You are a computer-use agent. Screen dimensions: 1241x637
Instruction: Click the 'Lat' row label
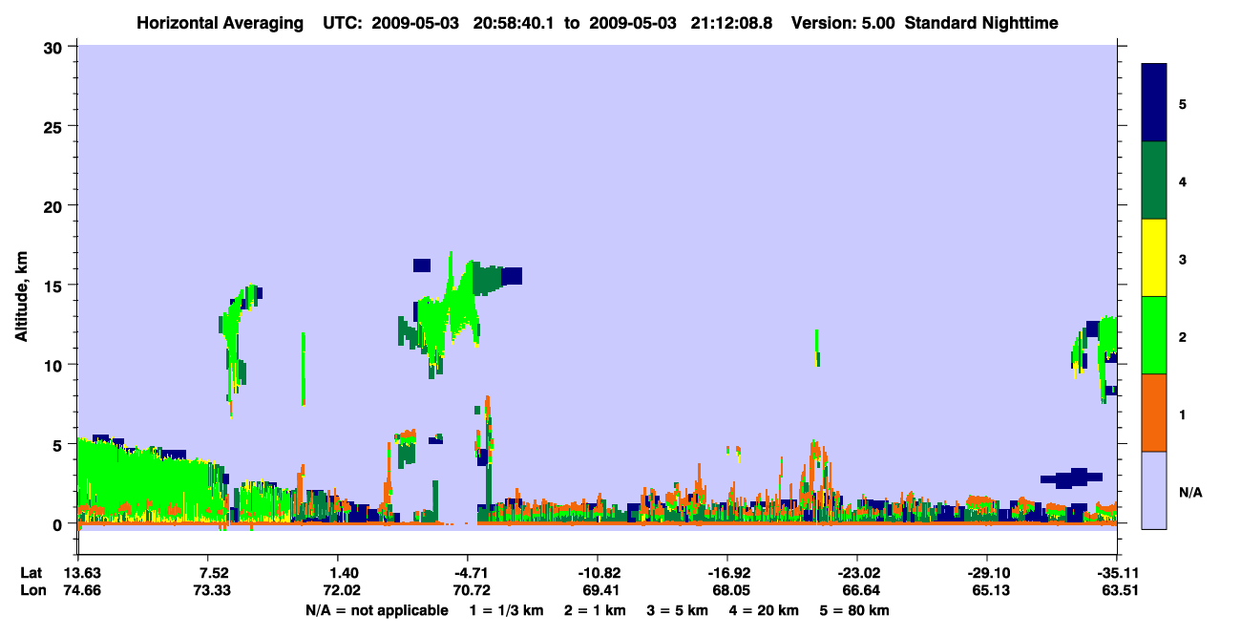click(x=31, y=573)
